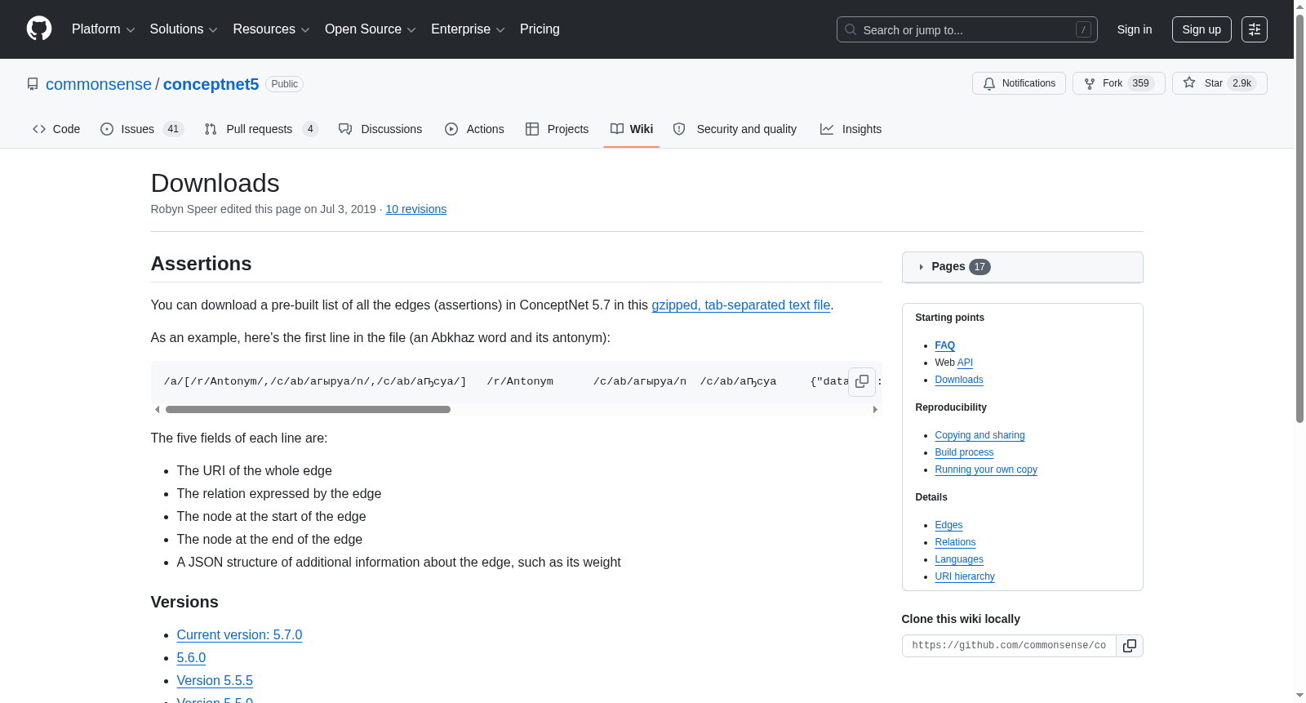
Task: Click the Star count 2.9k
Action: click(1242, 83)
